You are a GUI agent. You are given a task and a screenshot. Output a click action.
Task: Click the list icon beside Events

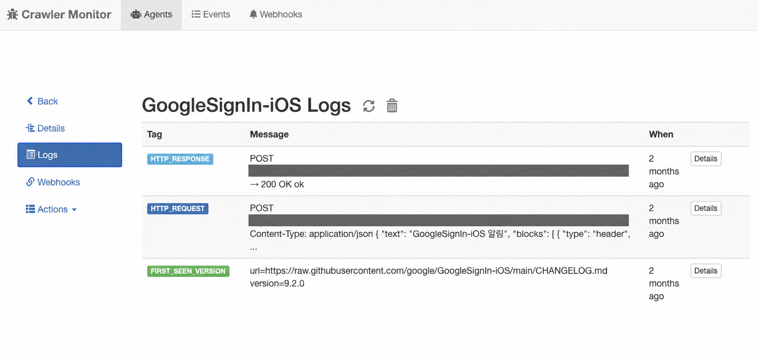(196, 14)
